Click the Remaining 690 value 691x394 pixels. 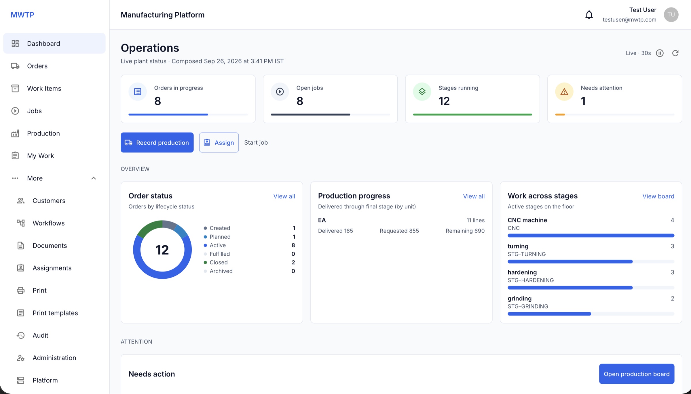(x=465, y=231)
